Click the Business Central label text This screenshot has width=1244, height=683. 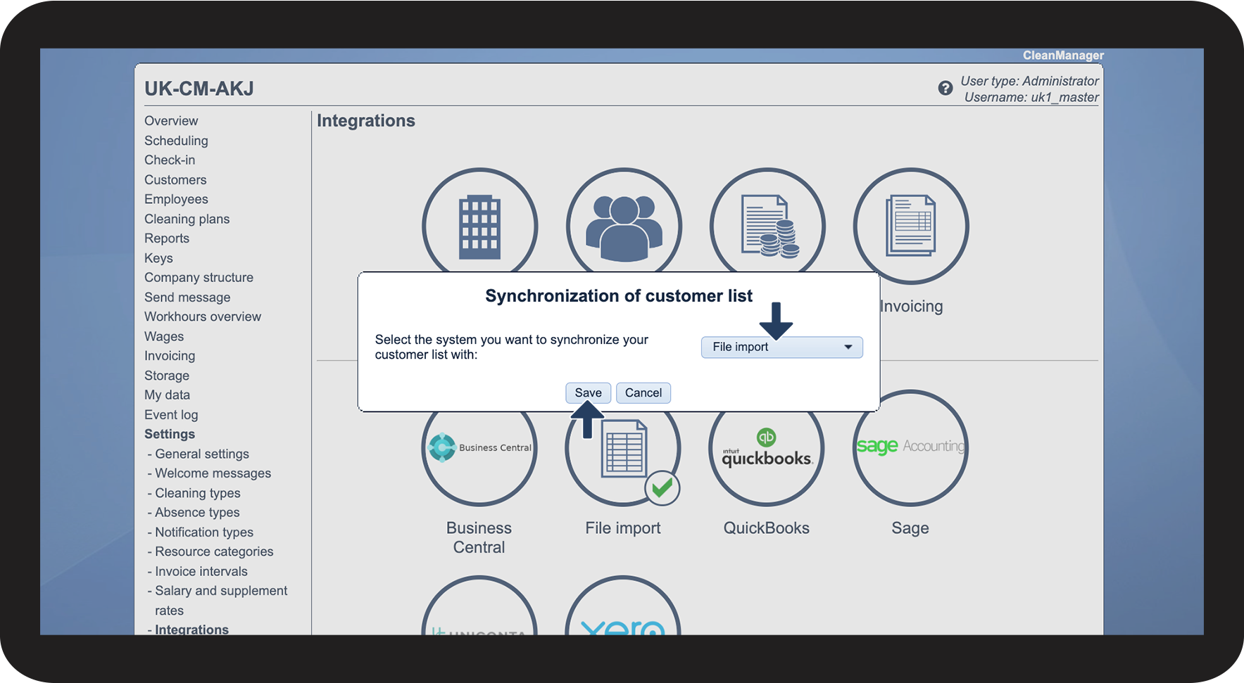479,537
